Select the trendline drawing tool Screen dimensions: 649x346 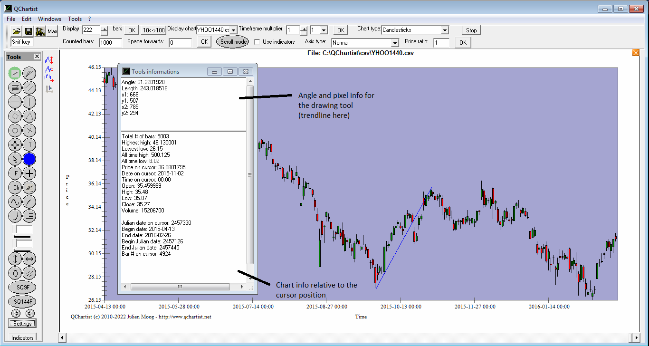[15, 73]
